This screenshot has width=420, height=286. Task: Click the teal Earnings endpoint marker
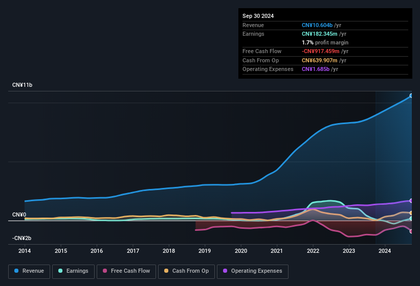(411, 219)
